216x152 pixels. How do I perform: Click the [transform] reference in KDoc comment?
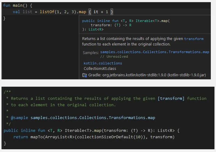170,98
